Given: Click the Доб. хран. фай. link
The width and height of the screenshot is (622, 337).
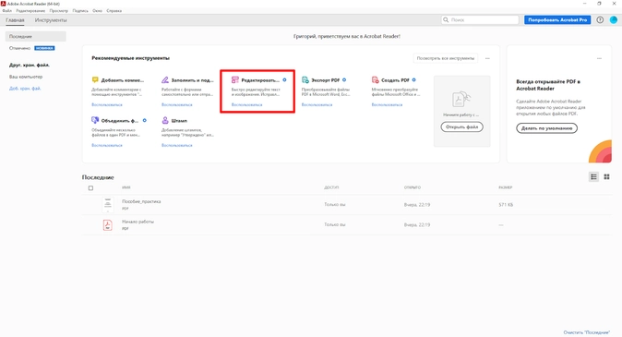Looking at the screenshot, I should click(25, 89).
